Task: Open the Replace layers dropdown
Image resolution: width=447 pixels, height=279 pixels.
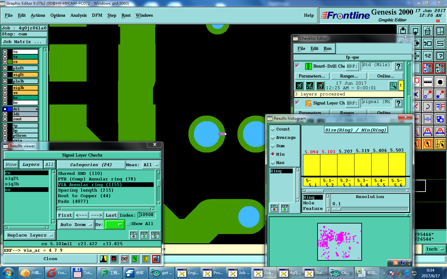Action: [x=30, y=235]
